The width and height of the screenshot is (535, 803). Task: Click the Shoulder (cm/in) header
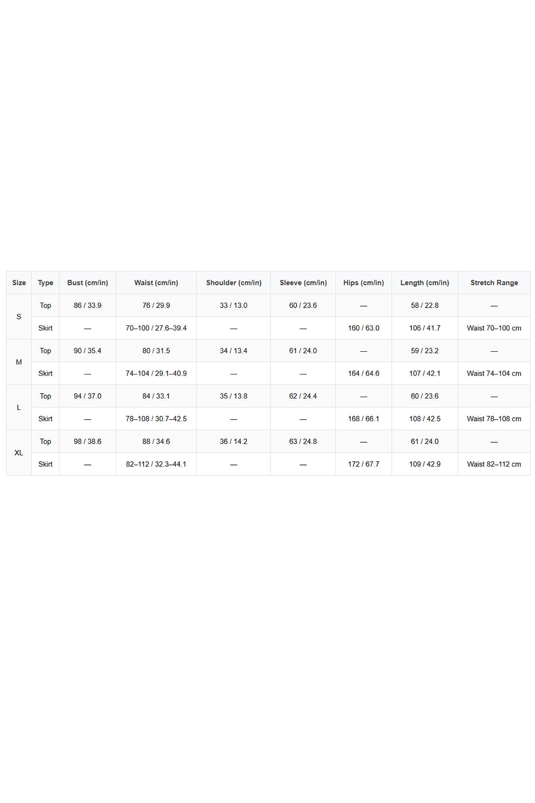point(234,282)
